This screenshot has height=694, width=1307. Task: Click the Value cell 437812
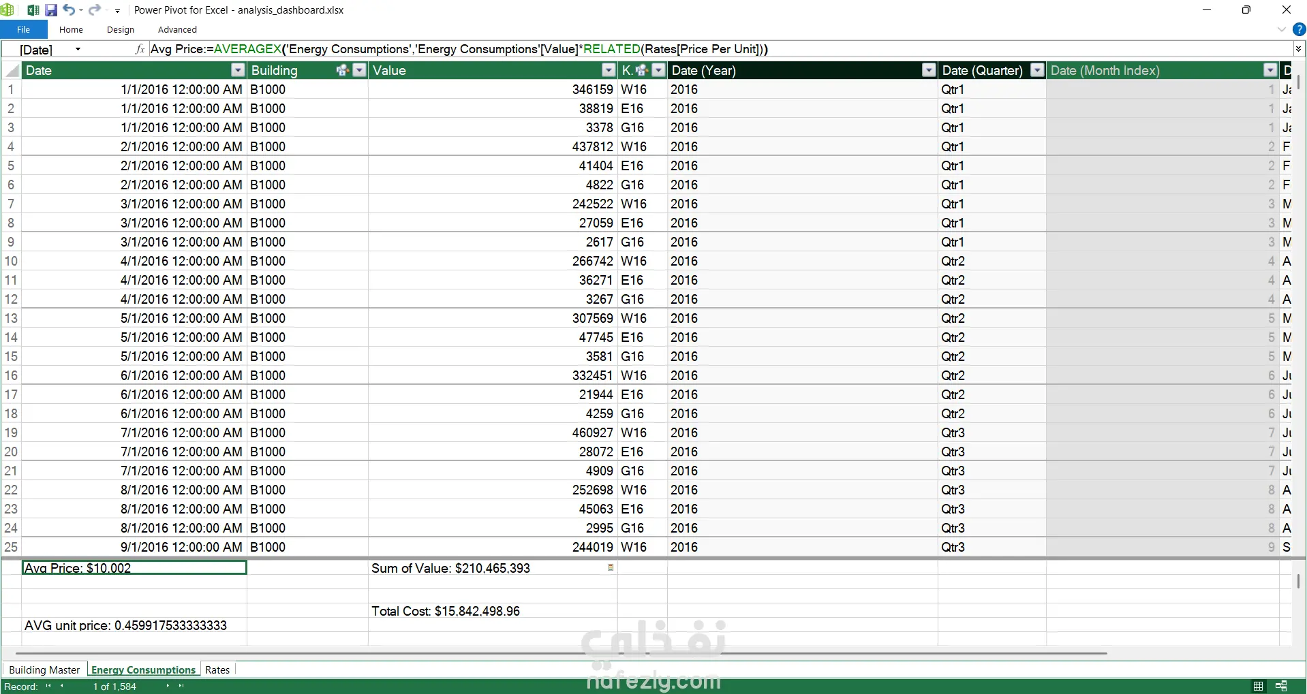coord(493,146)
